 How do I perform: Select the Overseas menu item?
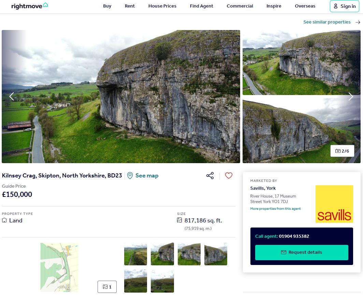(x=305, y=6)
